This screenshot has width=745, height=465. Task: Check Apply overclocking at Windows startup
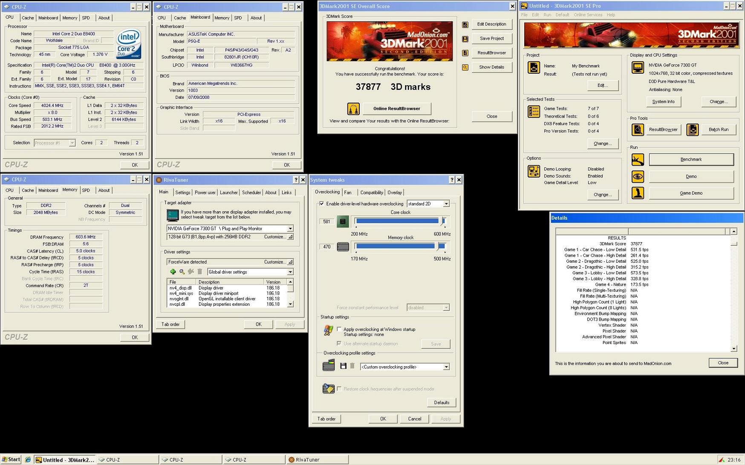coord(339,329)
